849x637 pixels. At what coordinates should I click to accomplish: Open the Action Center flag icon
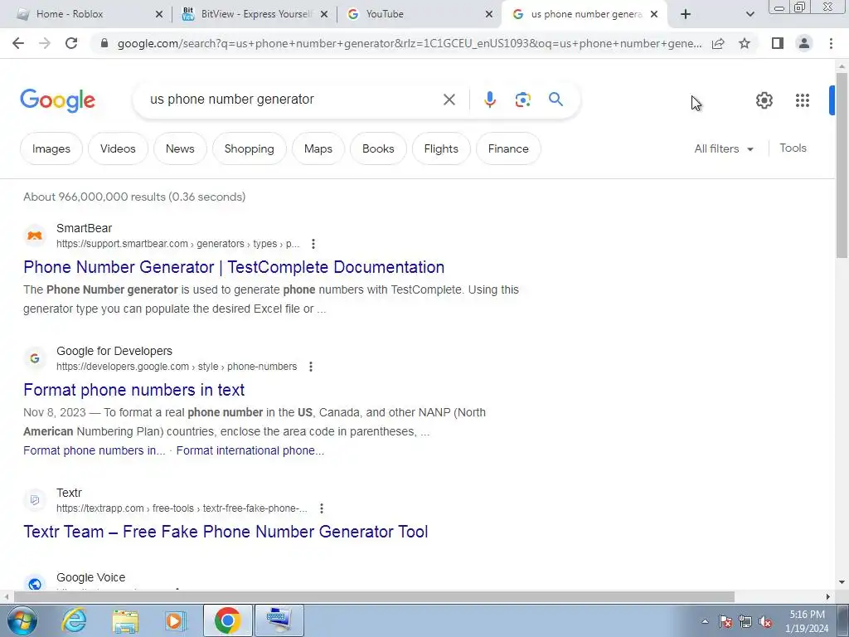click(x=725, y=622)
